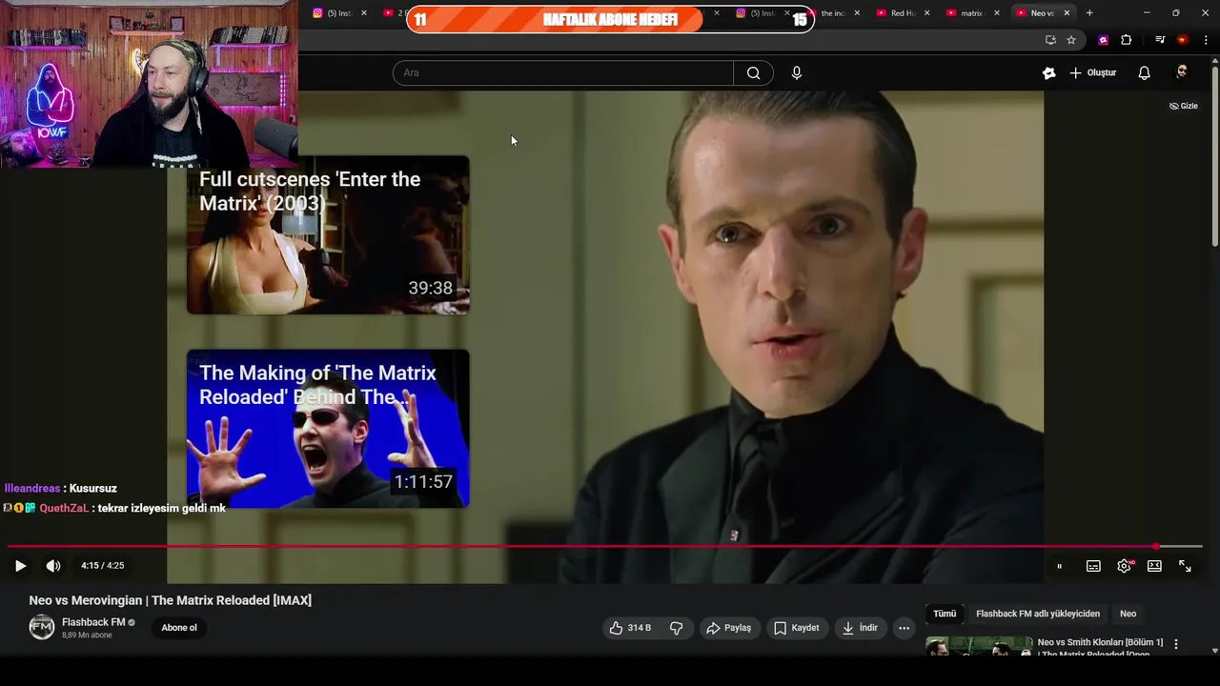Select the Tümü filter chip
Viewport: 1220px width, 686px height.
(x=945, y=614)
